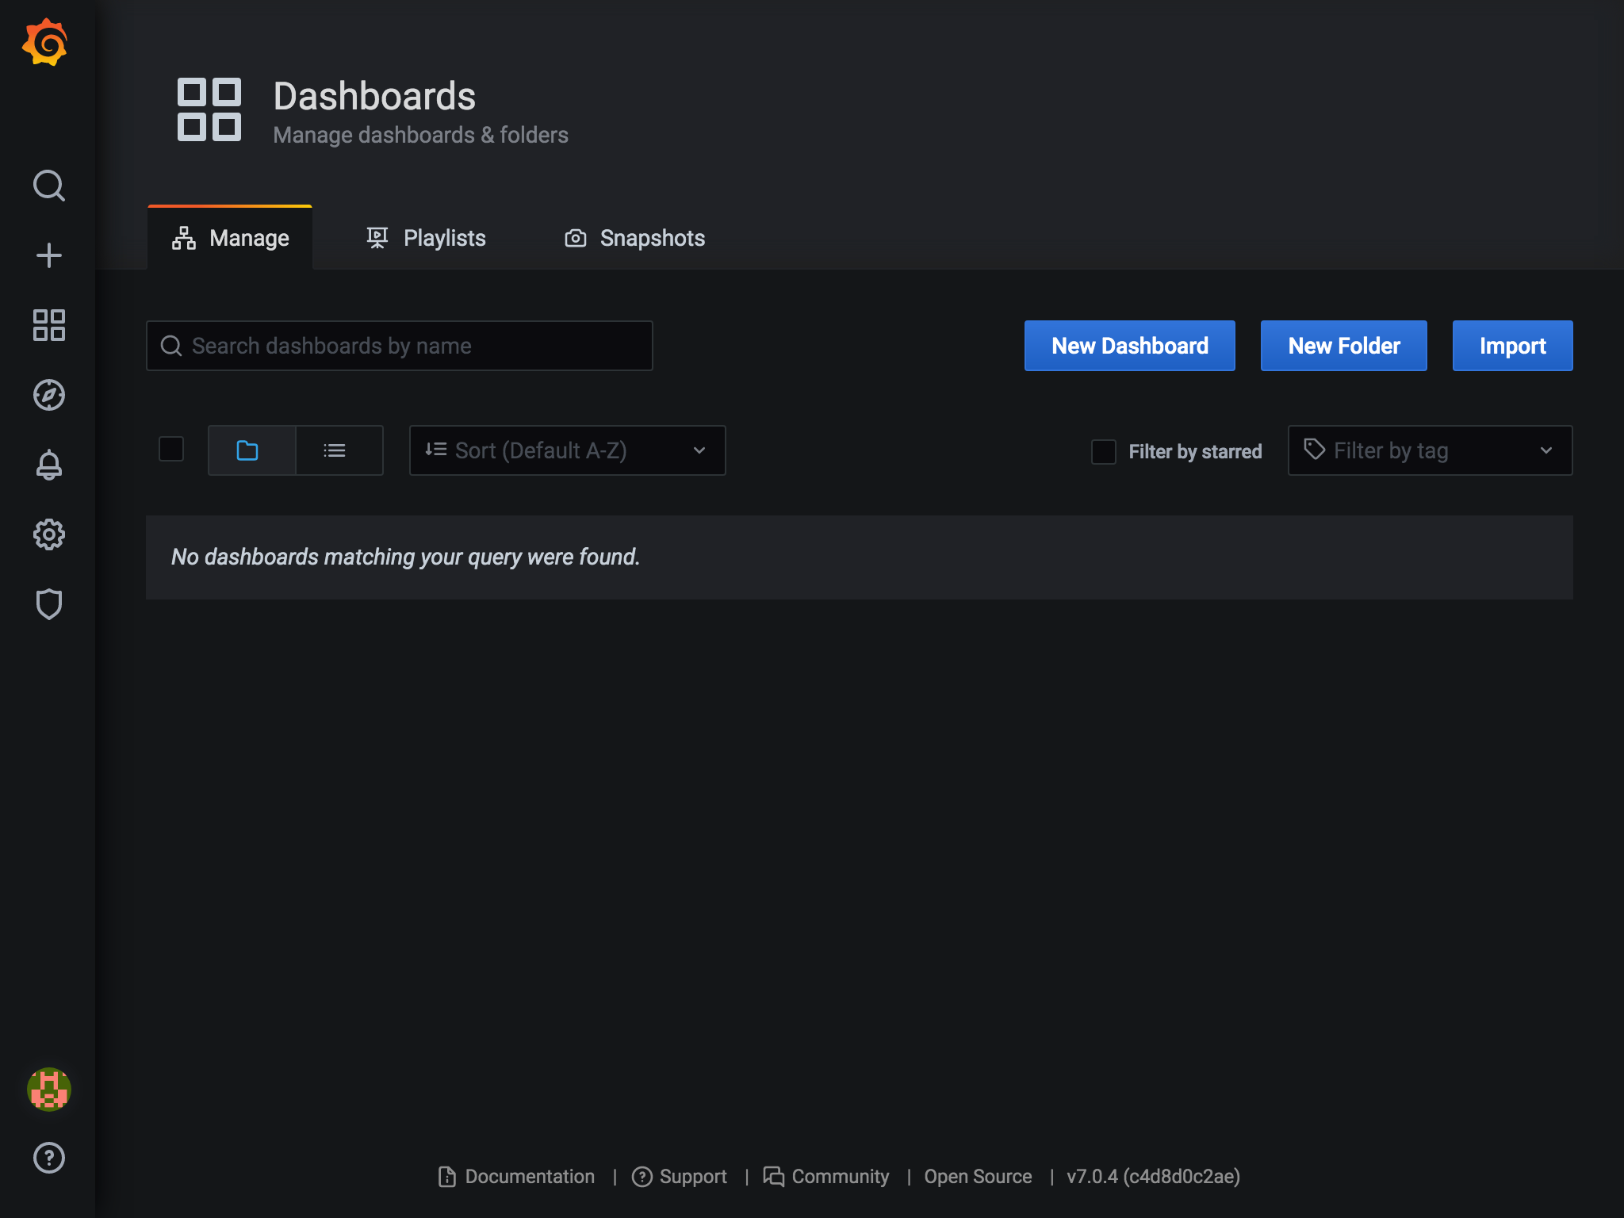This screenshot has height=1218, width=1624.
Task: Open the Sort (Default A-Z) dropdown
Action: [x=567, y=450]
